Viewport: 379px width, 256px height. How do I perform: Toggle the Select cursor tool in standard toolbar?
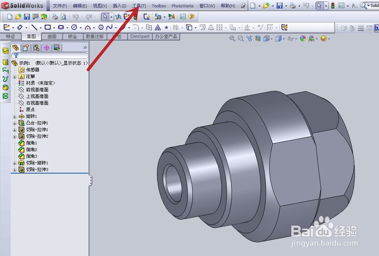click(105, 16)
